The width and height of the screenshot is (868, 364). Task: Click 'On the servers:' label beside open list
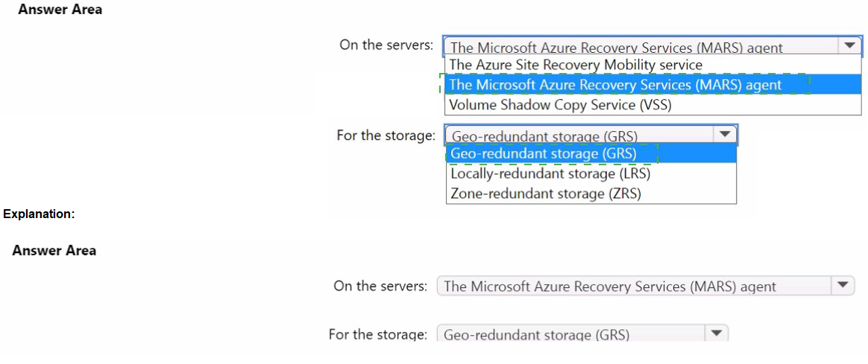[x=386, y=45]
